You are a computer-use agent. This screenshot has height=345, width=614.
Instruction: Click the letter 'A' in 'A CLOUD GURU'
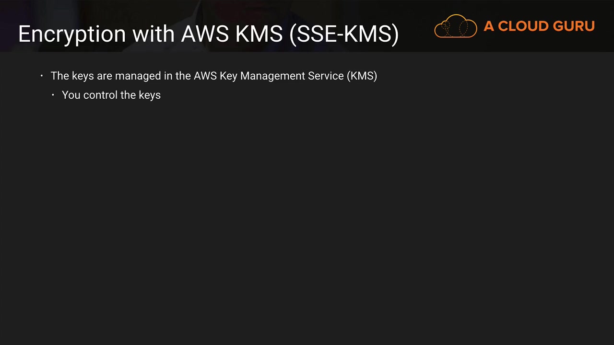pyautogui.click(x=488, y=26)
